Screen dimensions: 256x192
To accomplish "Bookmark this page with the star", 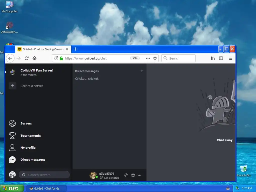I will [155, 58].
